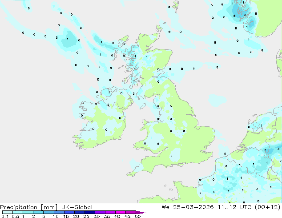This screenshot has width=282, height=218.
Task: Click the above-50 mm arrow tip on the legend
Action: (141, 212)
